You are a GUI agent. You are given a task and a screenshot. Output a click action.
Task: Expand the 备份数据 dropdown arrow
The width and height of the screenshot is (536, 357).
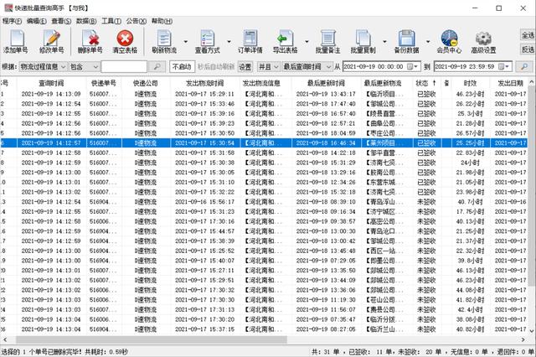(428, 42)
